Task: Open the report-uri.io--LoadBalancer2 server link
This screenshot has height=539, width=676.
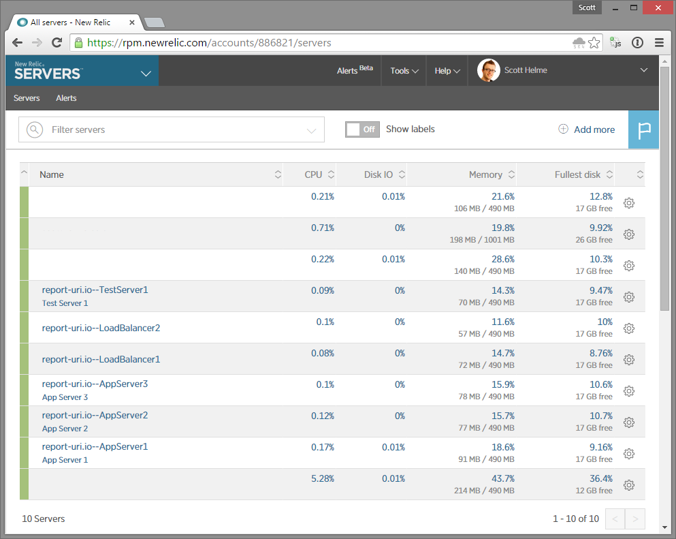Action: [x=101, y=328]
